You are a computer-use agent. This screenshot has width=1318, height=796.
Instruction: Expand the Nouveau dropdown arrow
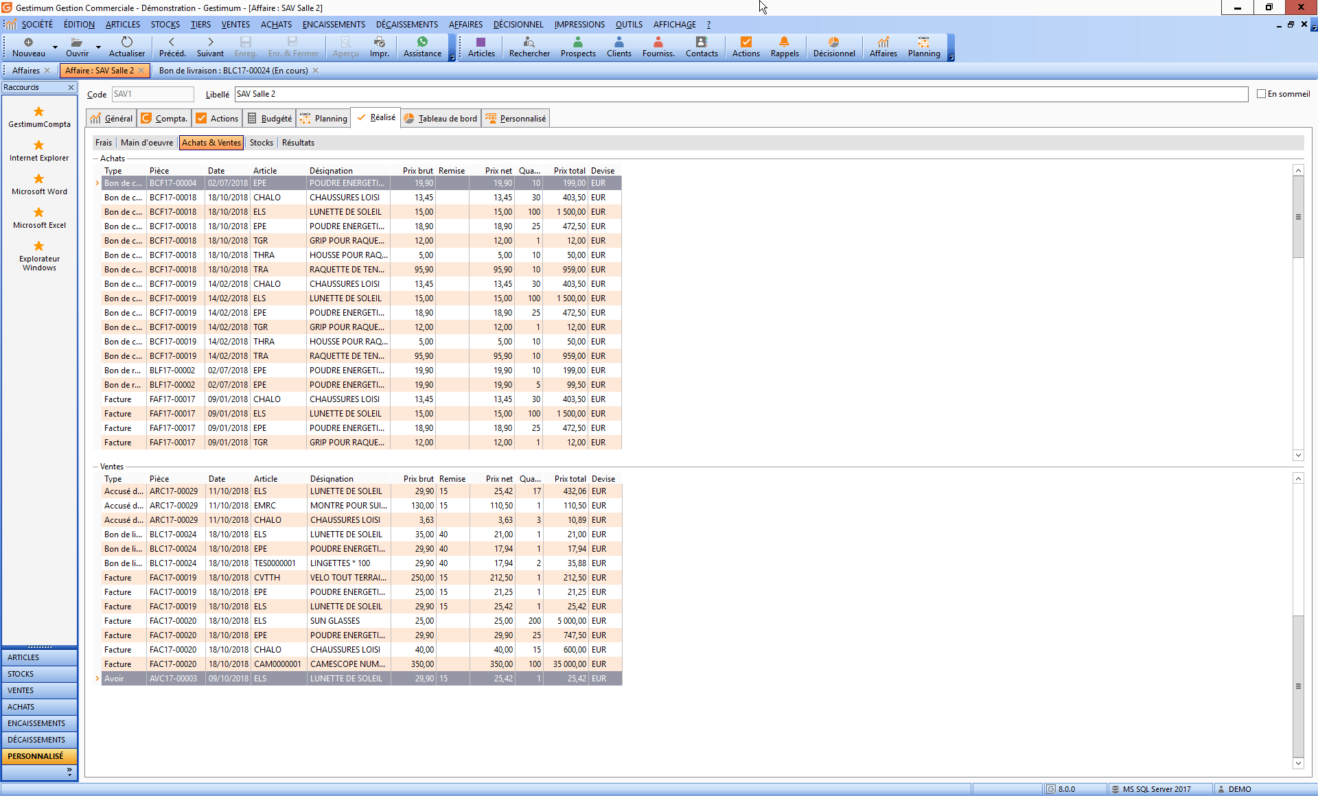coord(55,47)
